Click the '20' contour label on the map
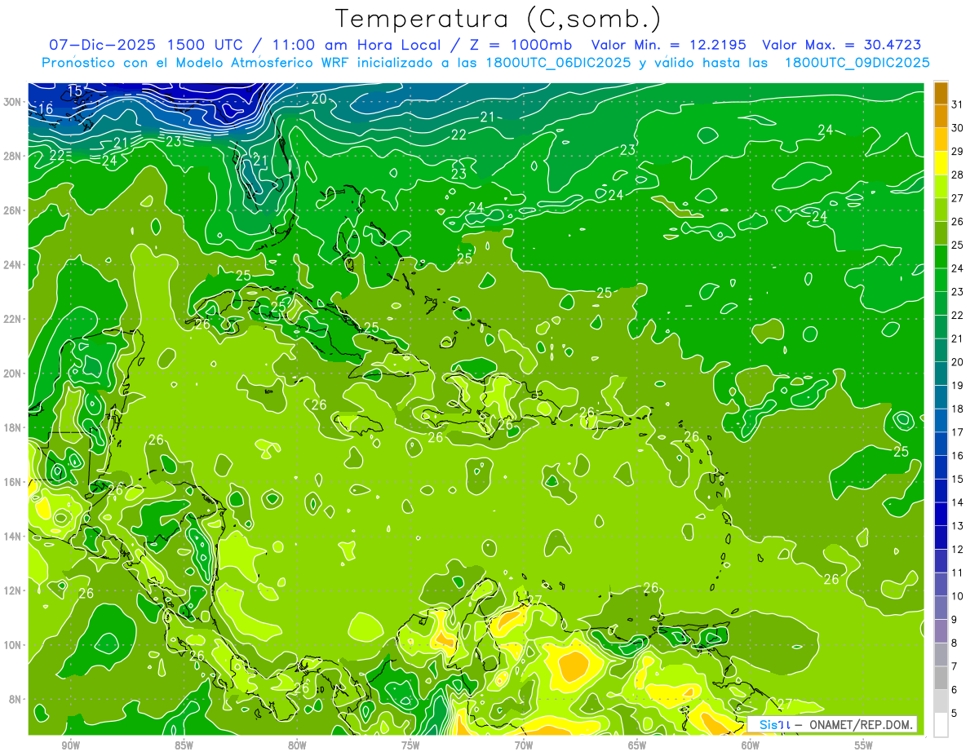 click(319, 99)
